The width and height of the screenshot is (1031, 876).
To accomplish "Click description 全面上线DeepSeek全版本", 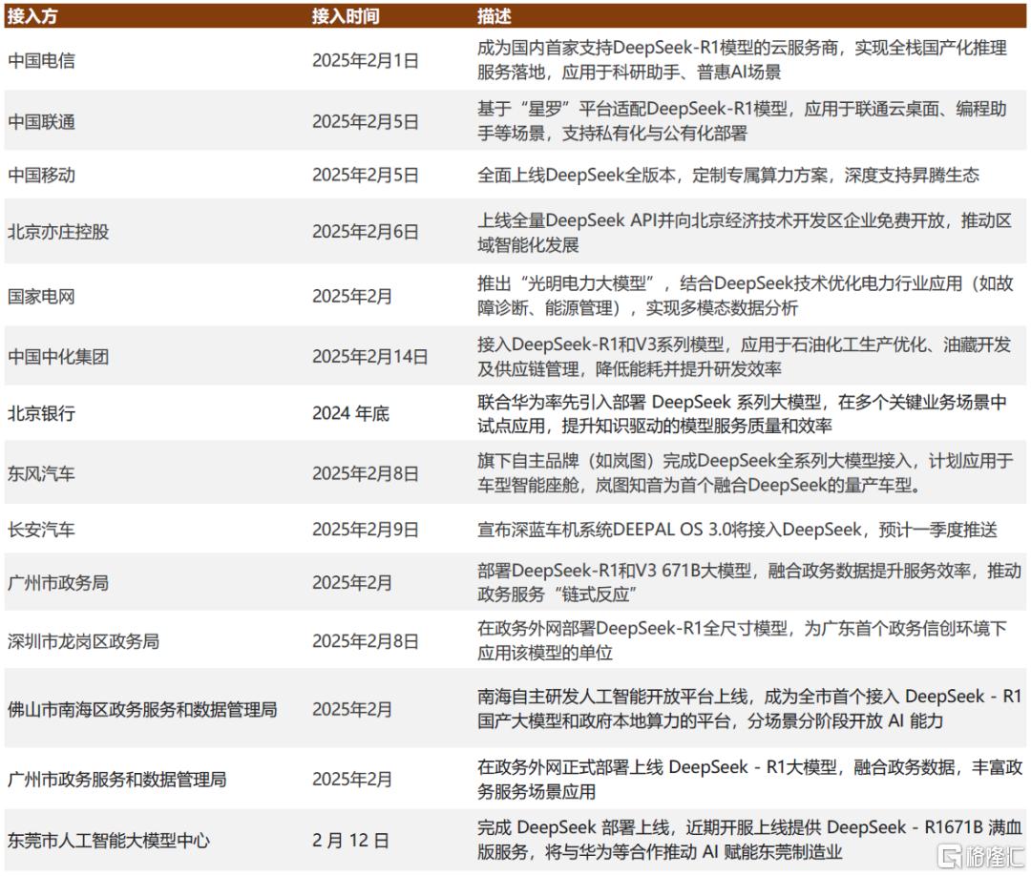I will pos(728,175).
